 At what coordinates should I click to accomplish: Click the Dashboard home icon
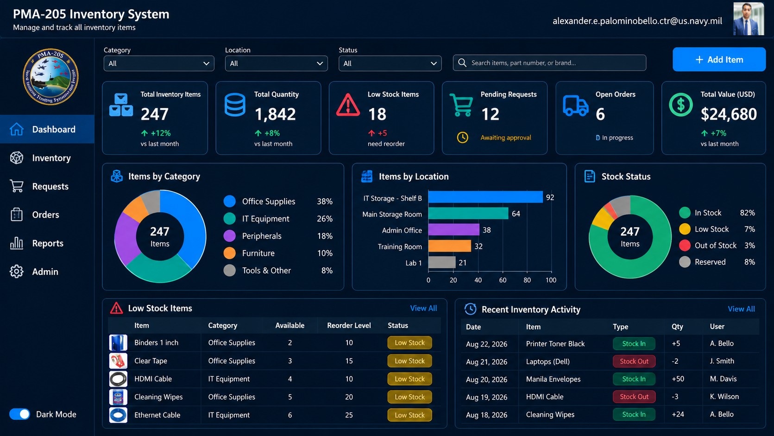[17, 129]
